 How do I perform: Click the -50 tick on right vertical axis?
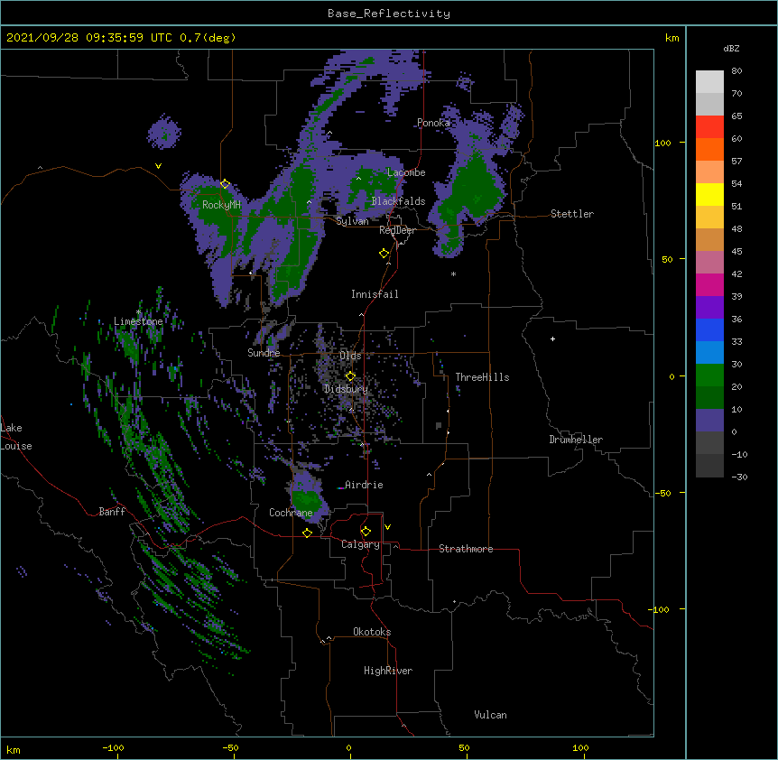coord(662,493)
